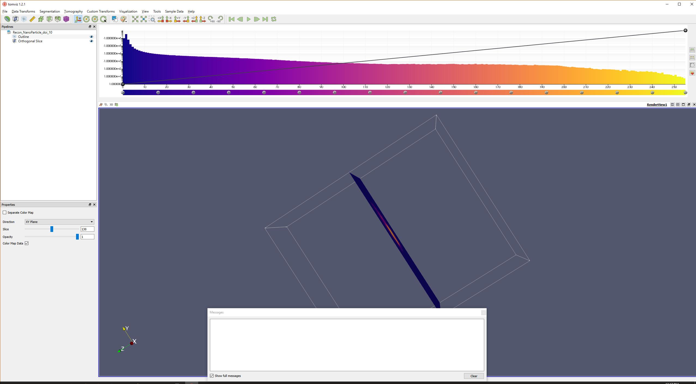The width and height of the screenshot is (696, 384).
Task: Activate the Ruler measurement tool
Action: (x=32, y=19)
